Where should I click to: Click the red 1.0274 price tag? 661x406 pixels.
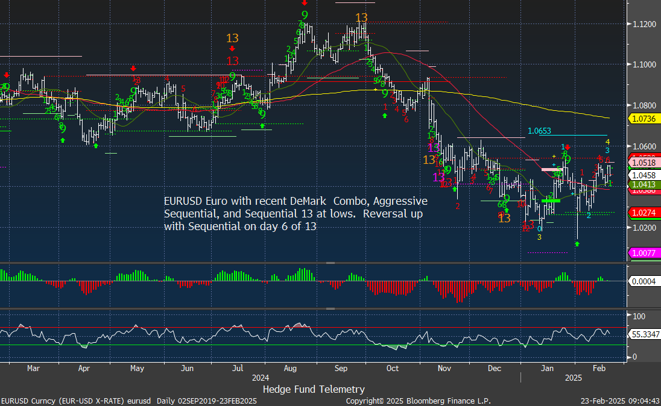click(644, 213)
